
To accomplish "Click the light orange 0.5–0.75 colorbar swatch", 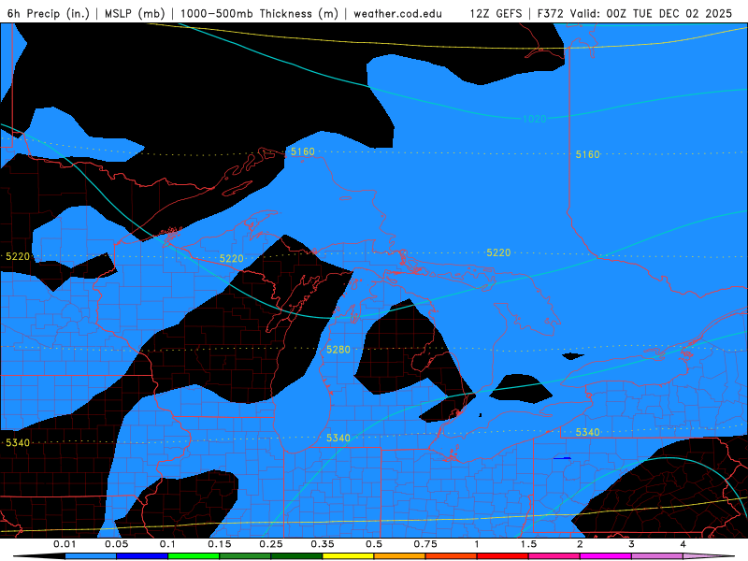I will pos(400,556).
